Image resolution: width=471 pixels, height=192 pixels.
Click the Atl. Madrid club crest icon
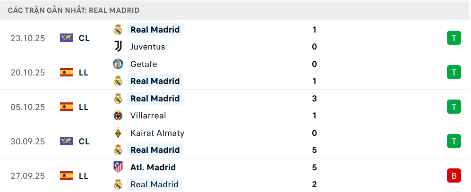(x=118, y=167)
